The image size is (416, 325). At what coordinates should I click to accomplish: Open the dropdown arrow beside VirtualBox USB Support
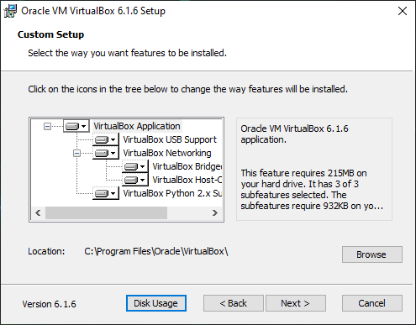click(x=113, y=139)
